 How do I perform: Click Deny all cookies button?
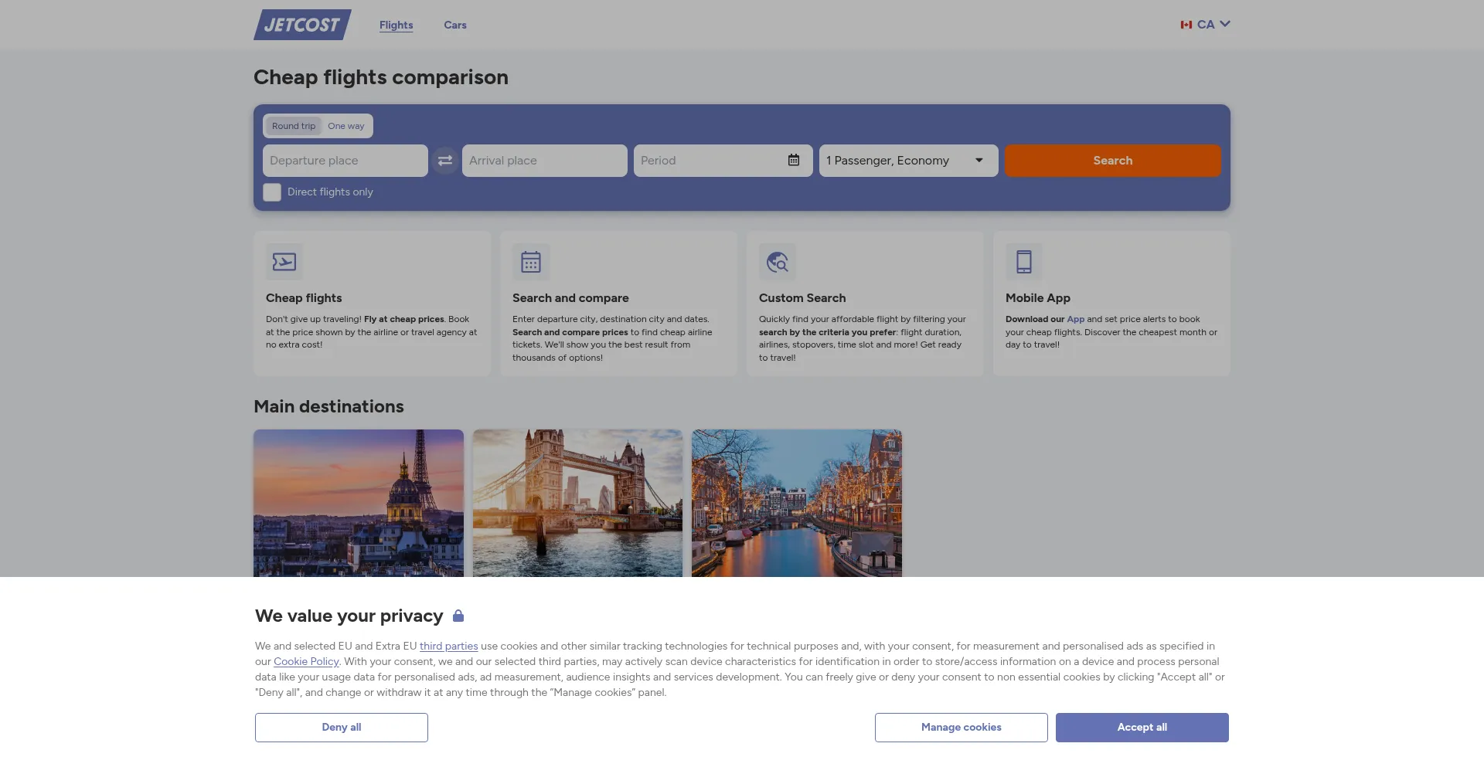342,728
